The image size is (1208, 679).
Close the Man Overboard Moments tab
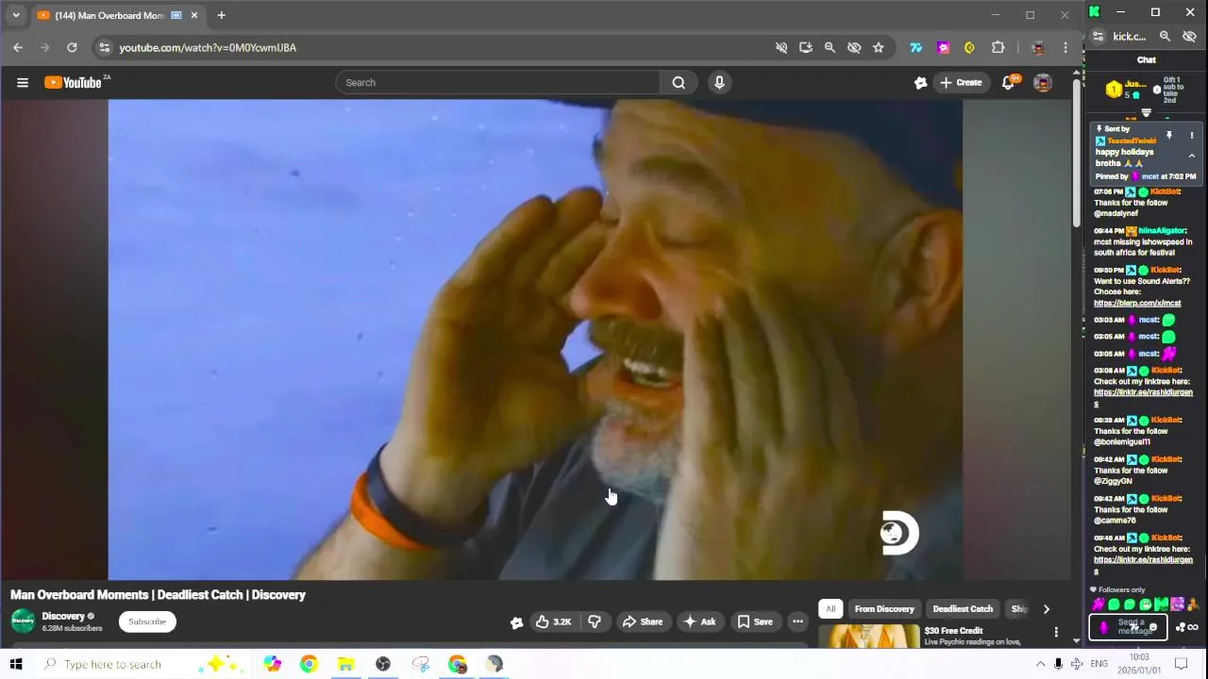coord(194,15)
